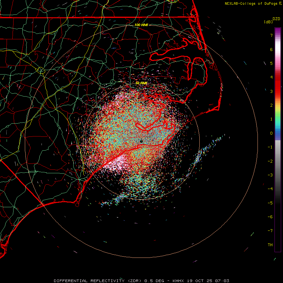Click the purple top segment of color bar
The height and width of the screenshot is (283, 283).
coord(278,31)
